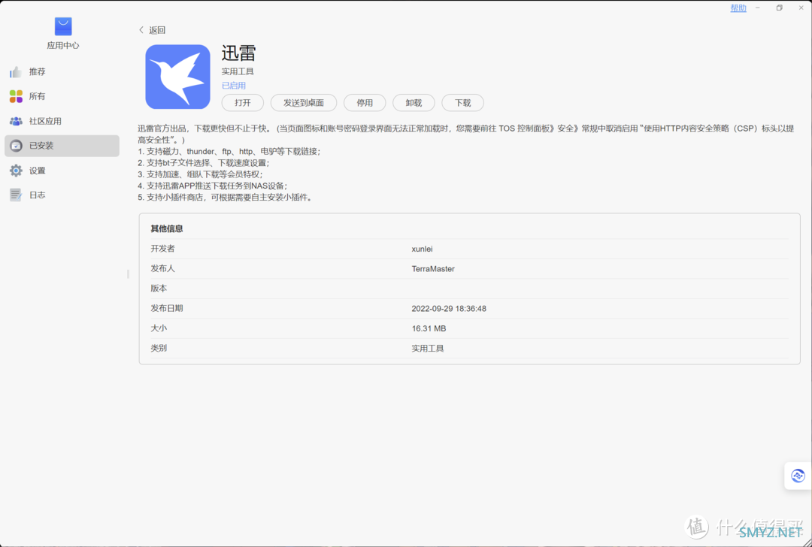Click the 类别 row label

(159, 349)
